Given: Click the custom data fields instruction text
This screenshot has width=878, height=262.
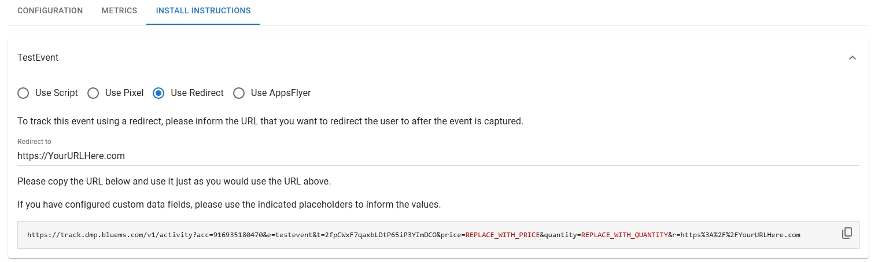Looking at the screenshot, I should tap(229, 205).
